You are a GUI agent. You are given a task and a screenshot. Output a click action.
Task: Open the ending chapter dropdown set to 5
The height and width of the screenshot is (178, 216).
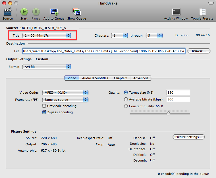(x=154, y=35)
